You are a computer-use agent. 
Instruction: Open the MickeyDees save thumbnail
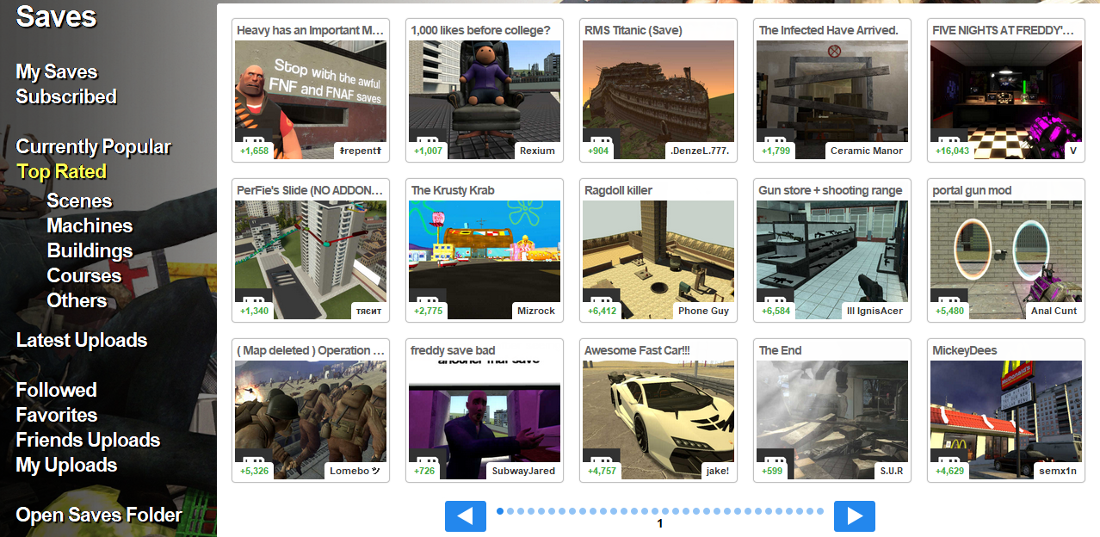click(1006, 420)
